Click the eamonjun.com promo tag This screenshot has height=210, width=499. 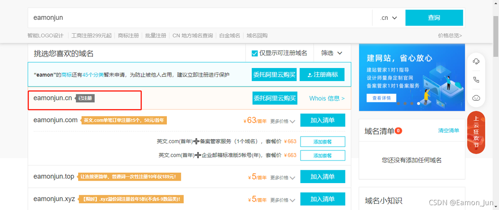[124, 121]
